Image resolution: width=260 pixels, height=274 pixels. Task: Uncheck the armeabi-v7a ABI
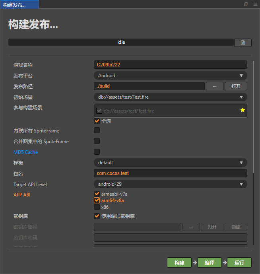point(97,194)
